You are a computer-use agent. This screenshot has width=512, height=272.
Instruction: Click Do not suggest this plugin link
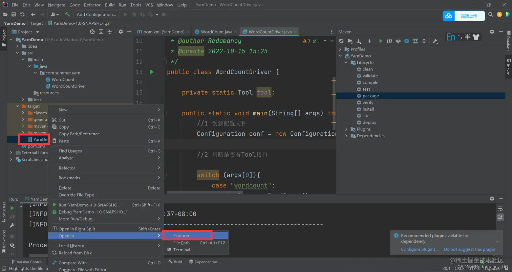tap(469, 249)
